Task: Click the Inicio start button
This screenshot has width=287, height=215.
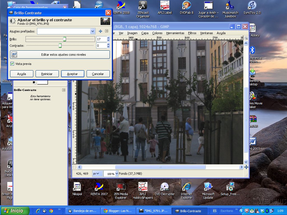Action: [x=15, y=211]
